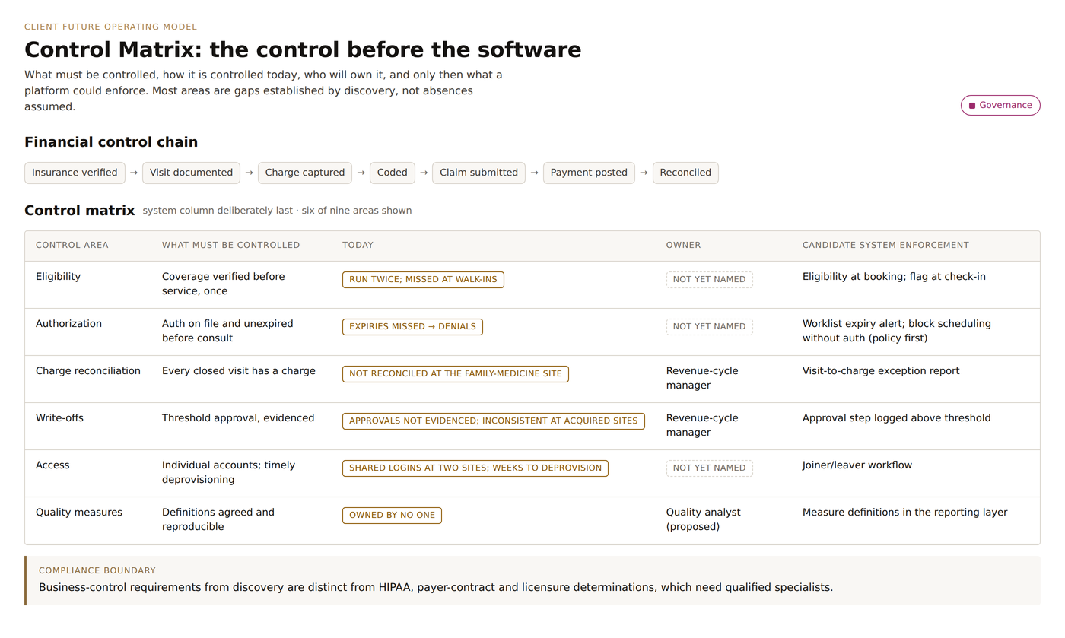Click the 'Worklist expiry alert' enforcement cell
Screen dimensions: 1065x638
point(897,331)
